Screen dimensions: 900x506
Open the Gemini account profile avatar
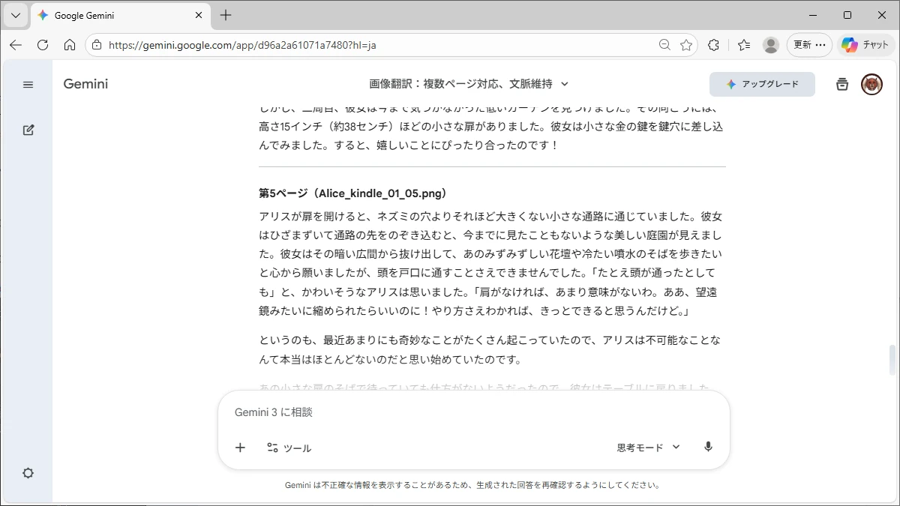pyautogui.click(x=871, y=85)
